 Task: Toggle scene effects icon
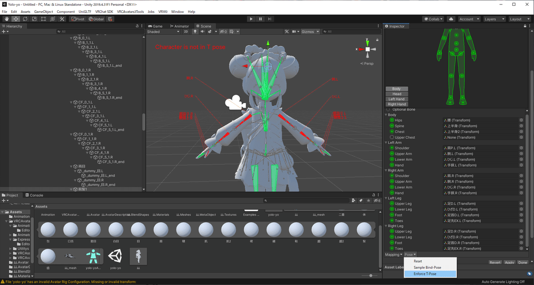point(210,32)
